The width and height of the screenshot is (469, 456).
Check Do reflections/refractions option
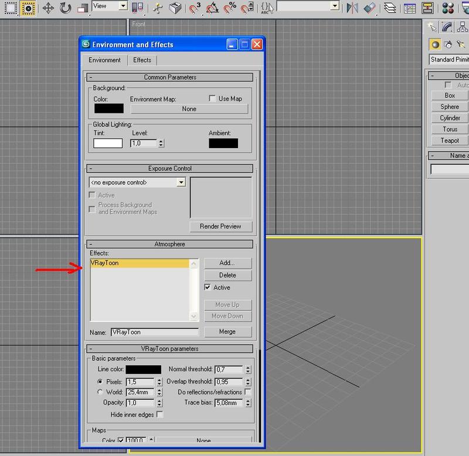point(247,392)
